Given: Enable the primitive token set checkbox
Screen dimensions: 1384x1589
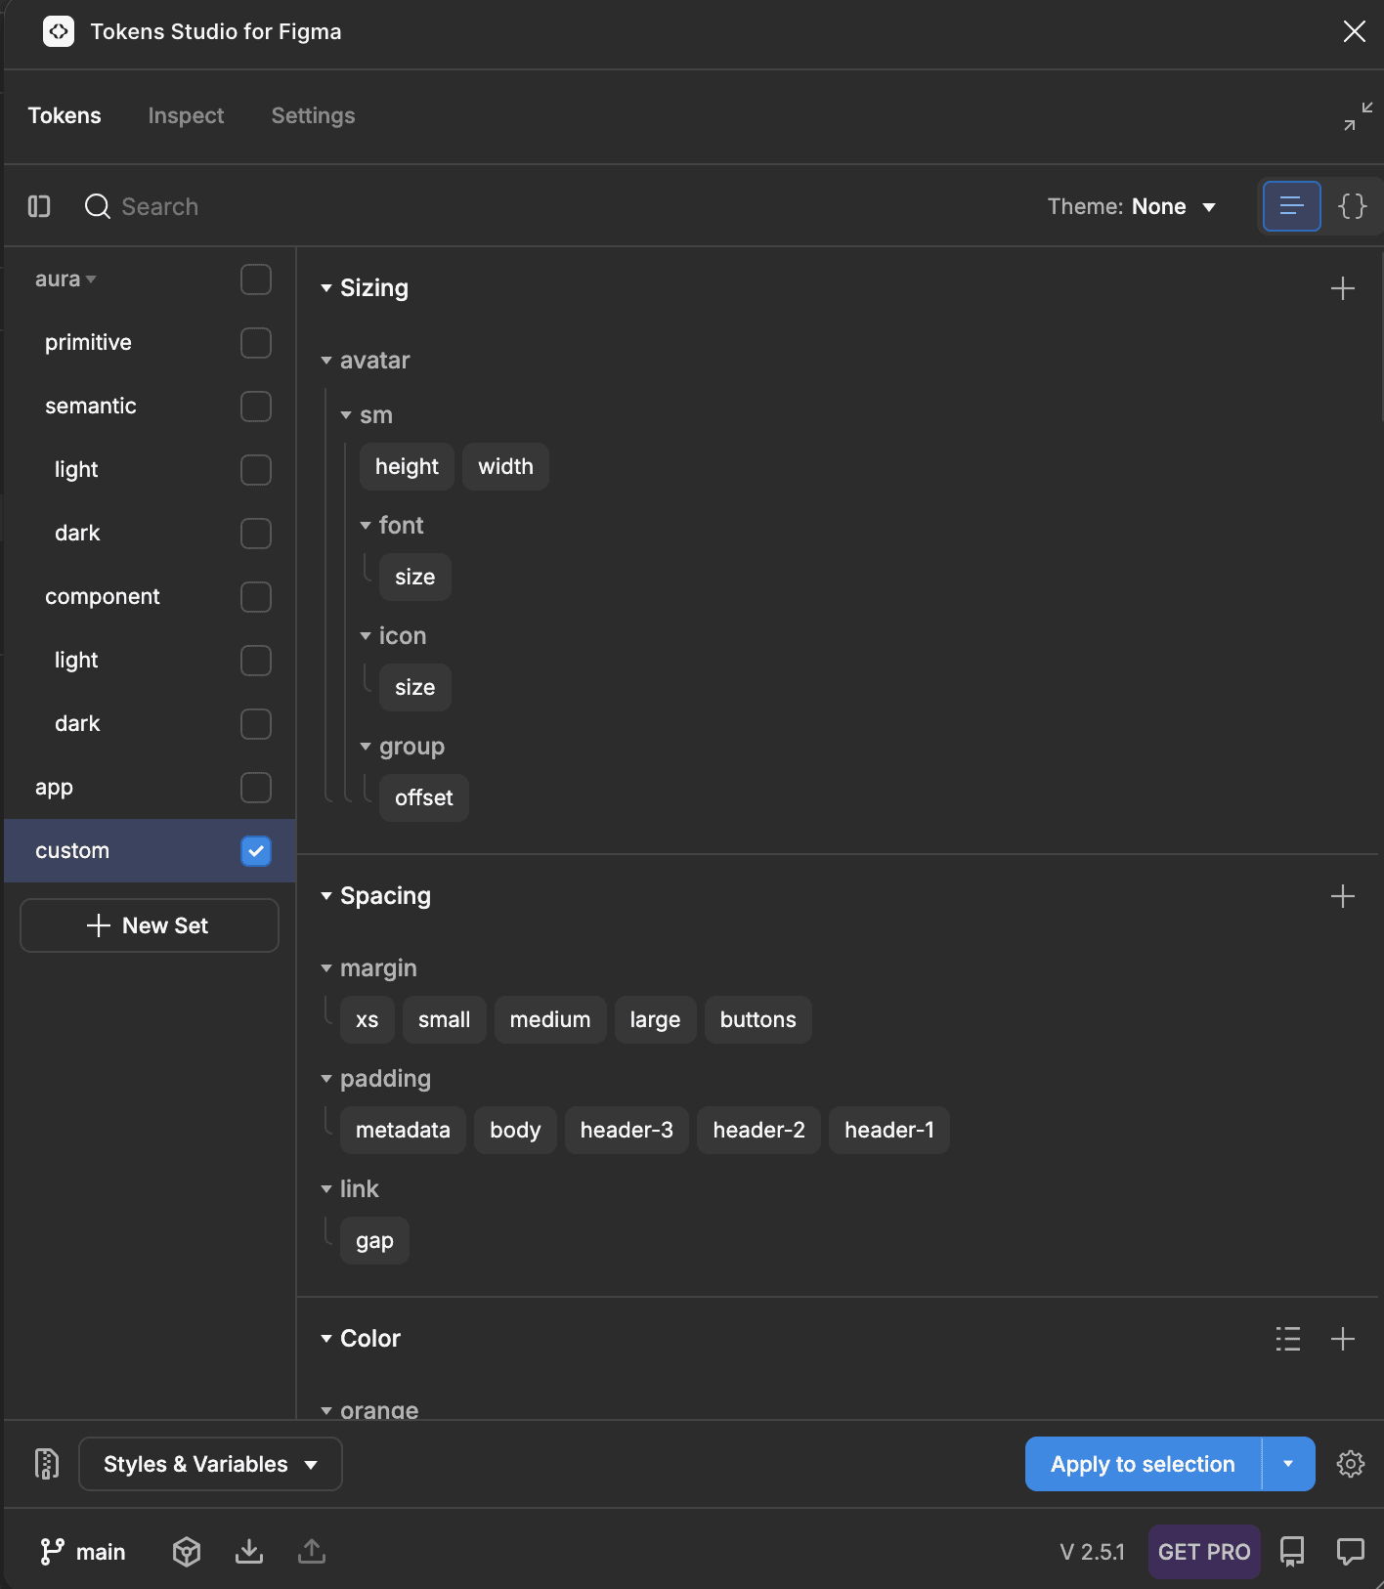Looking at the screenshot, I should (256, 343).
